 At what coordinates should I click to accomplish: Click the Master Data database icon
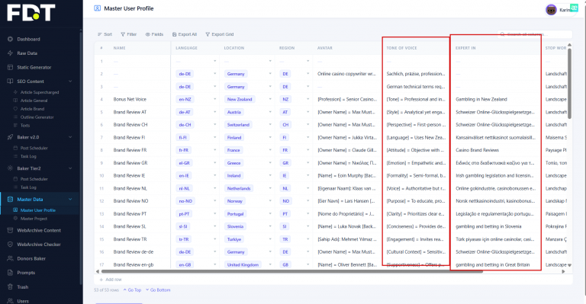tap(10, 199)
